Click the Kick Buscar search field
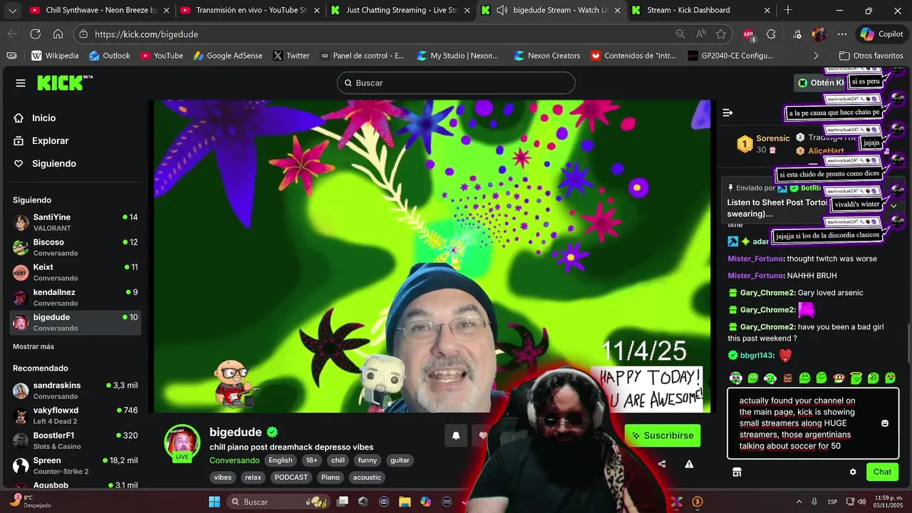Viewport: 912px width, 513px height. pyautogui.click(x=456, y=83)
